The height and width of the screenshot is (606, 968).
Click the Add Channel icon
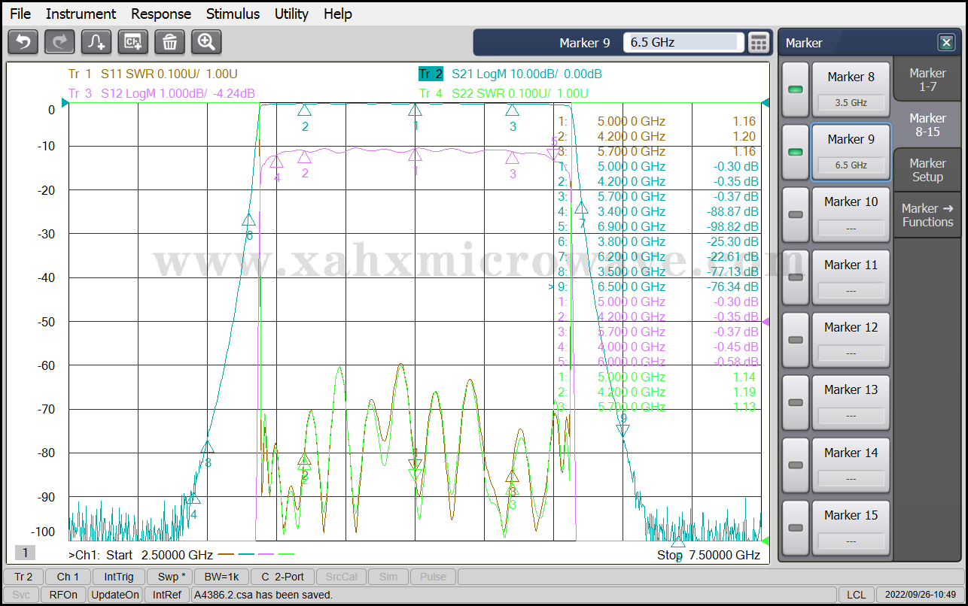click(133, 42)
